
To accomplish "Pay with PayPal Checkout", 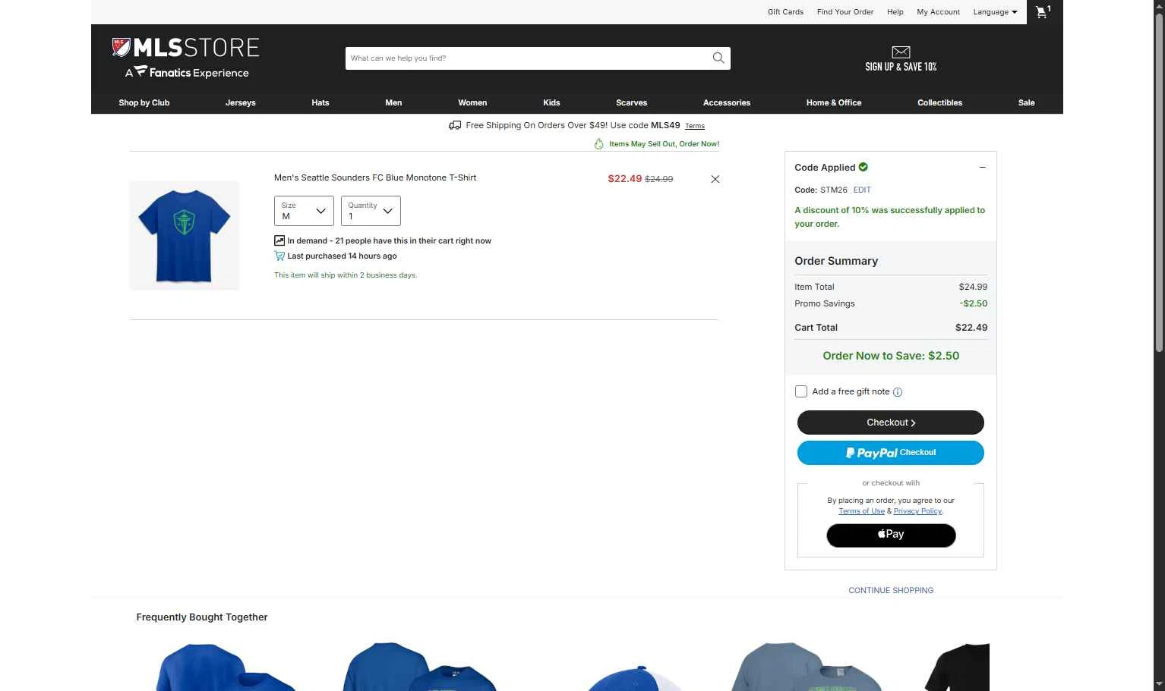I will point(891,453).
